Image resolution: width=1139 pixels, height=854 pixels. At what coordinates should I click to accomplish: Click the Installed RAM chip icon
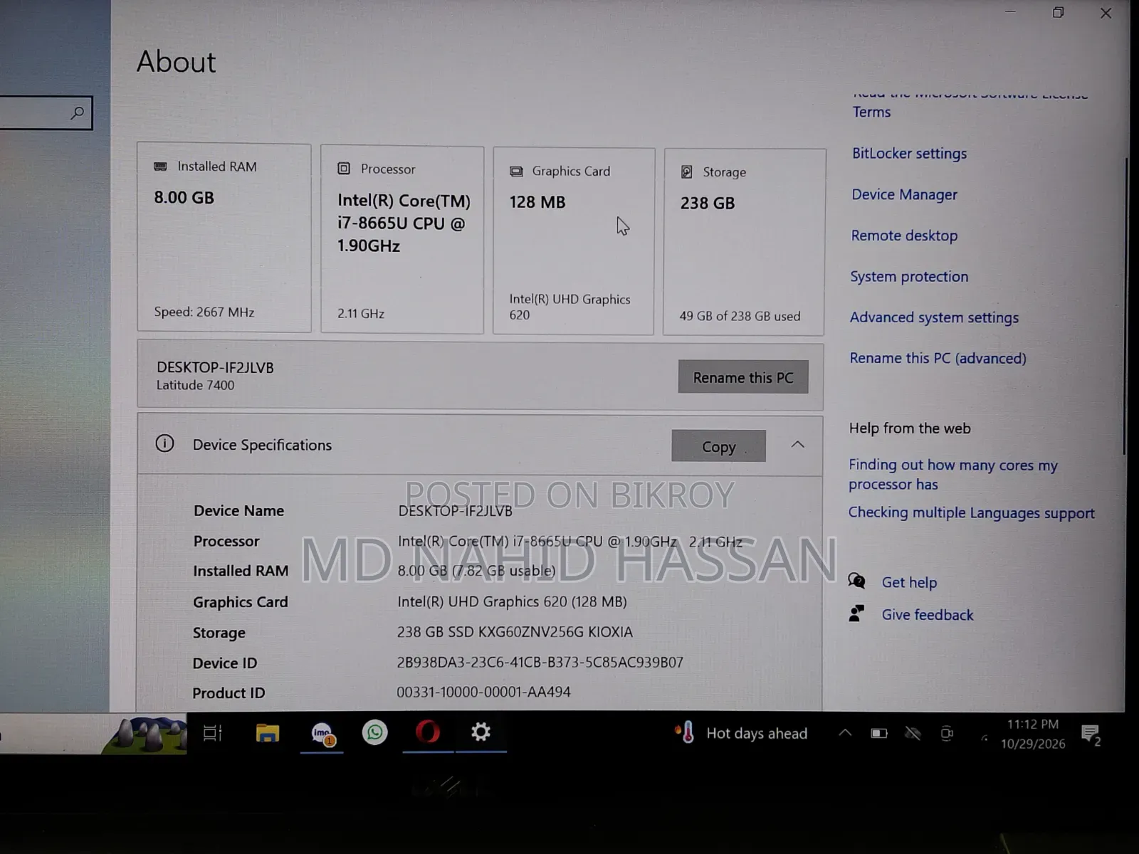point(161,167)
